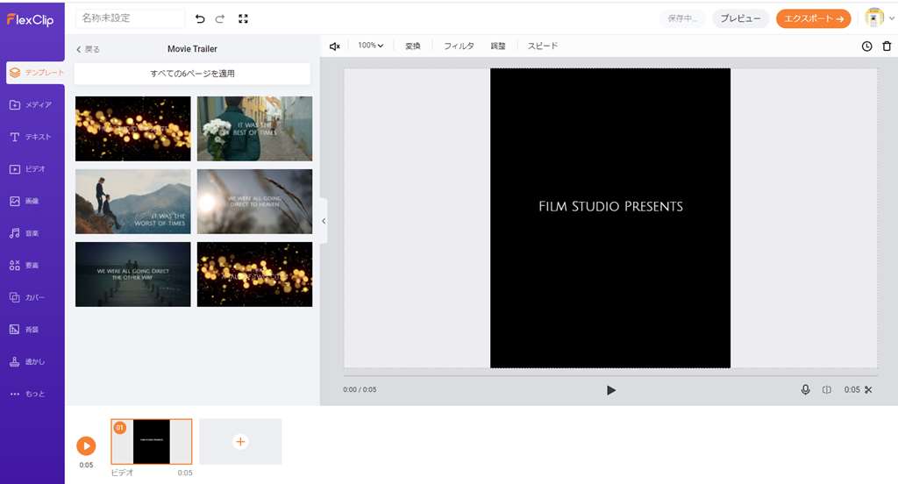Screen dimensions: 898x484
Task: Collapse the template side panel
Action: [x=323, y=221]
